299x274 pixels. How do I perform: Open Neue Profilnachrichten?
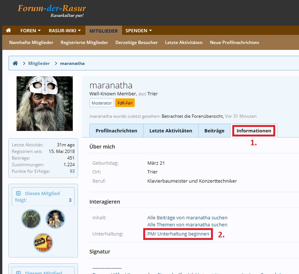coord(235,43)
